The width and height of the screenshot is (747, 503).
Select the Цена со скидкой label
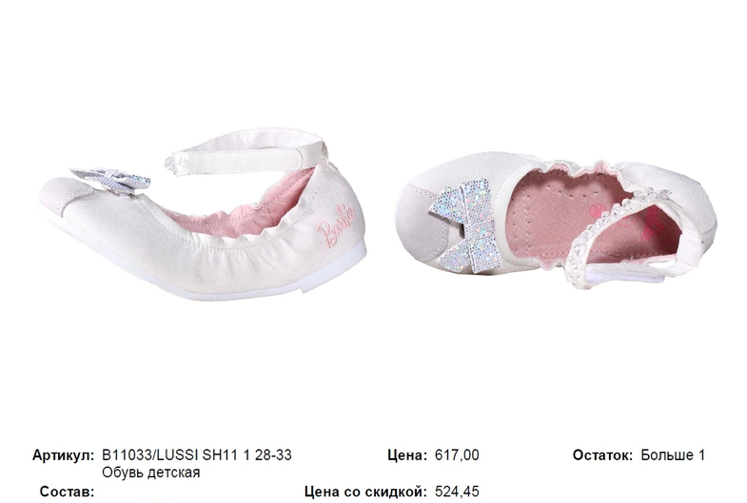coord(365,492)
